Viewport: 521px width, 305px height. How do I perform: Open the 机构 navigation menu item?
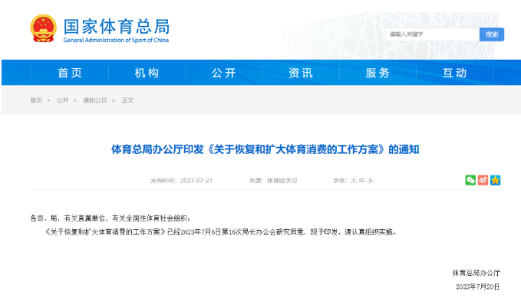pyautogui.click(x=147, y=73)
